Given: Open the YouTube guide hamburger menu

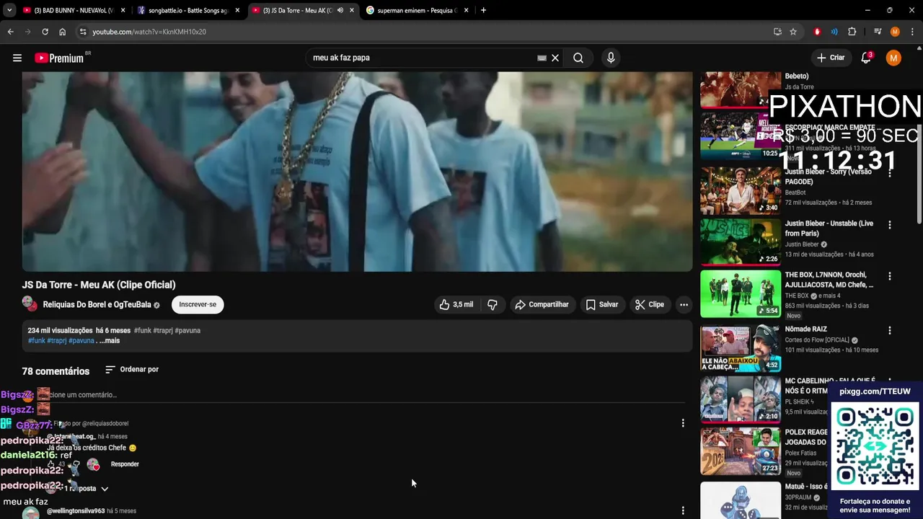Looking at the screenshot, I should [17, 58].
